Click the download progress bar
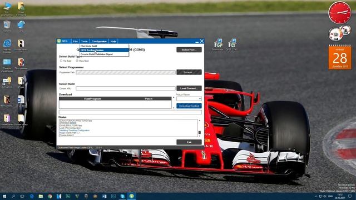The width and height of the screenshot is (356, 200). click(130, 112)
